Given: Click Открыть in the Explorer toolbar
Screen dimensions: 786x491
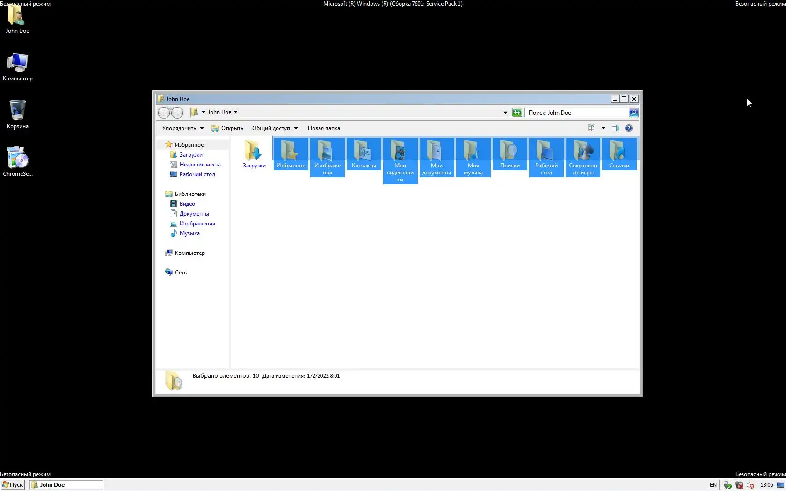Looking at the screenshot, I should pos(227,128).
